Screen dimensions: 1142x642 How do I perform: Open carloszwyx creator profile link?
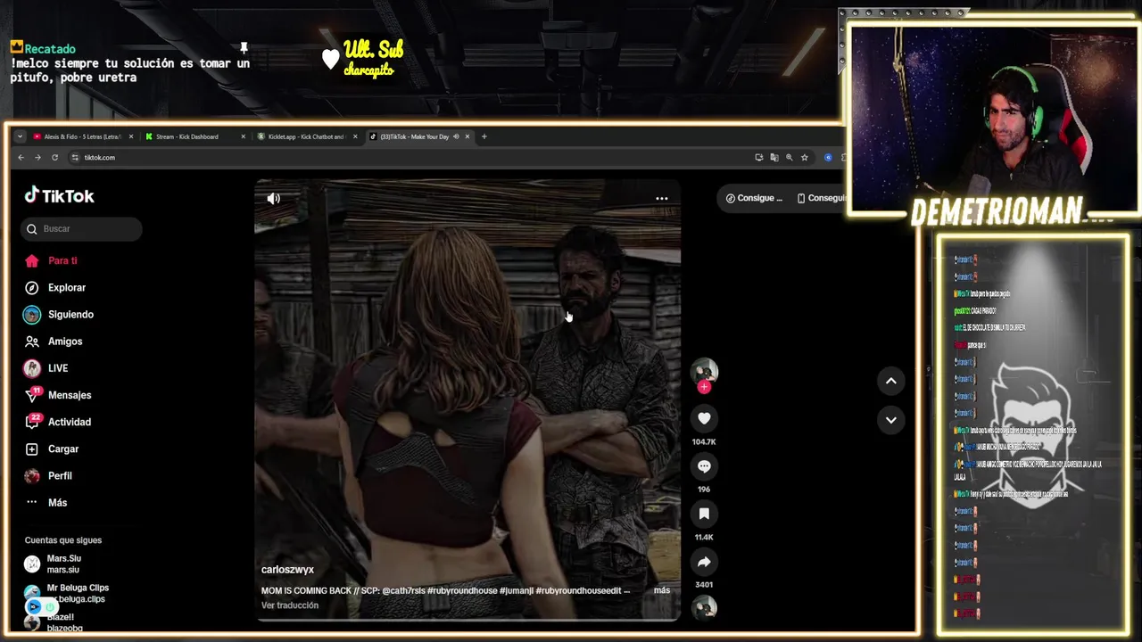pyautogui.click(x=287, y=570)
